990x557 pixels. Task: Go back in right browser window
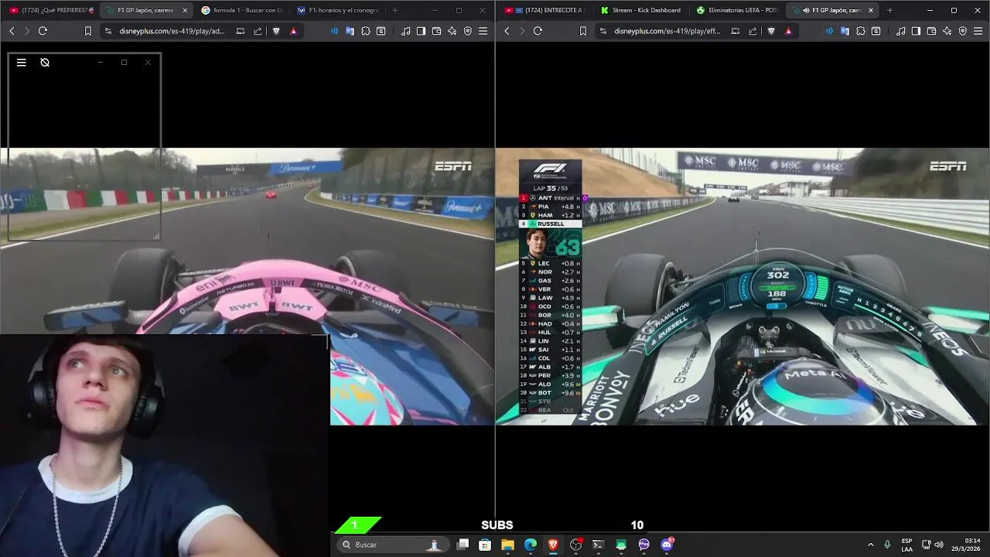(507, 31)
